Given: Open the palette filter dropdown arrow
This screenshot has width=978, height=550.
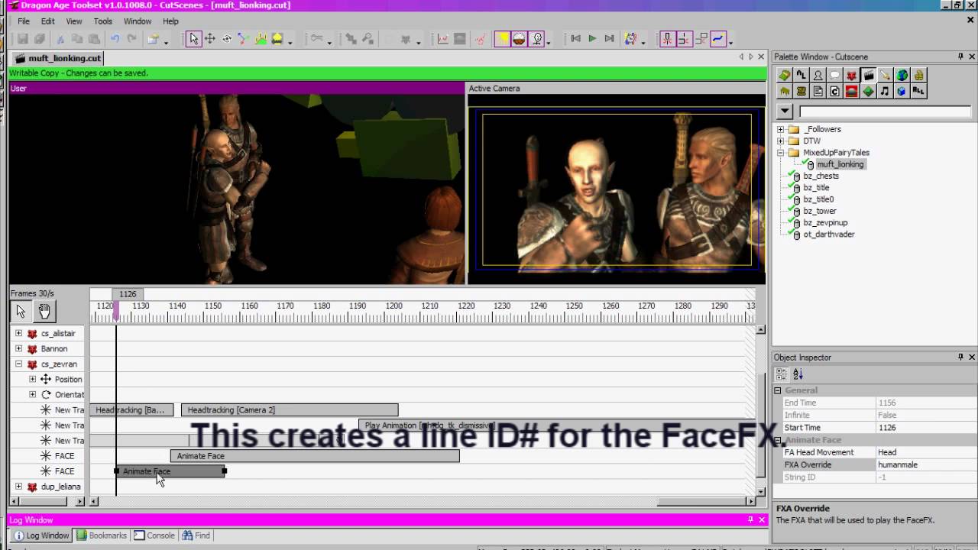Looking at the screenshot, I should click(785, 112).
